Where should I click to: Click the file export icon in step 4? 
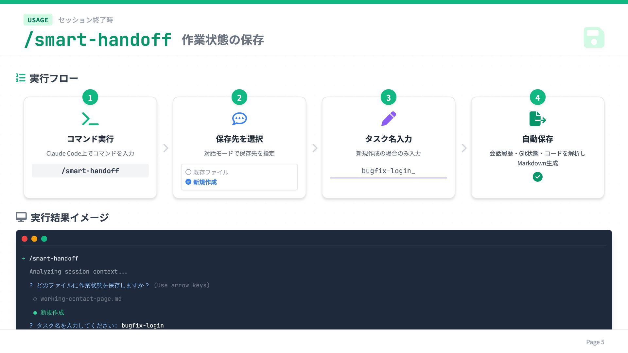pyautogui.click(x=537, y=119)
